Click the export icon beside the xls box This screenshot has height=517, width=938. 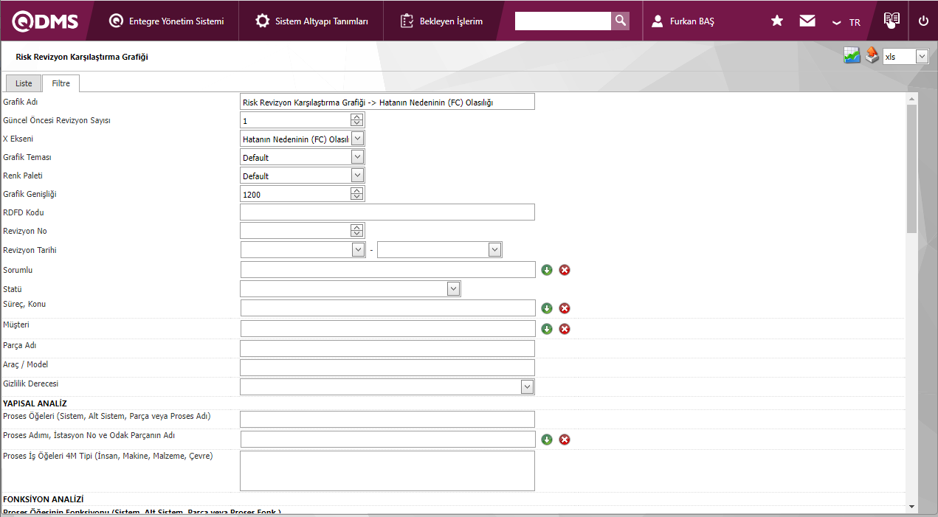tap(872, 56)
